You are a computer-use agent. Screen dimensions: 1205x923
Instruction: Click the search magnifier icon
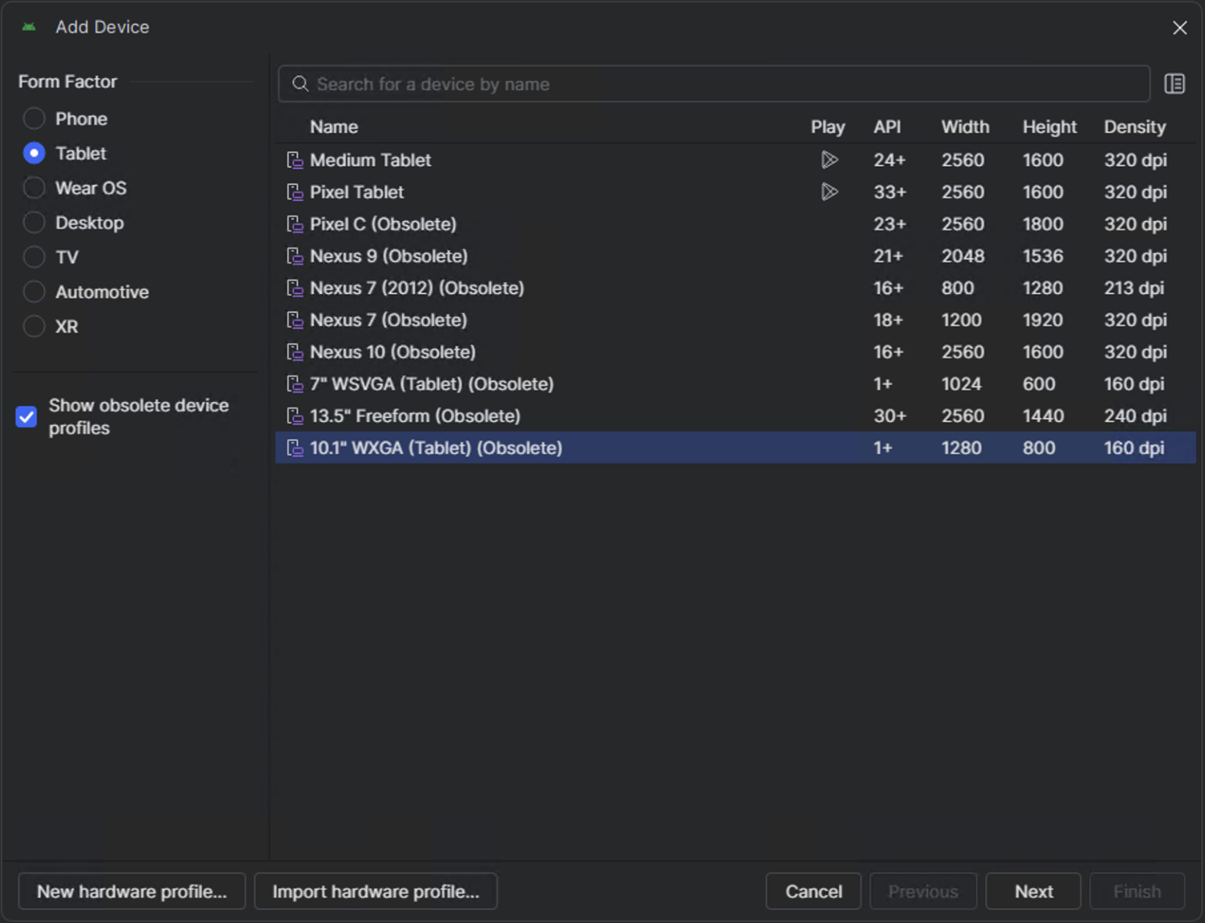pos(300,84)
